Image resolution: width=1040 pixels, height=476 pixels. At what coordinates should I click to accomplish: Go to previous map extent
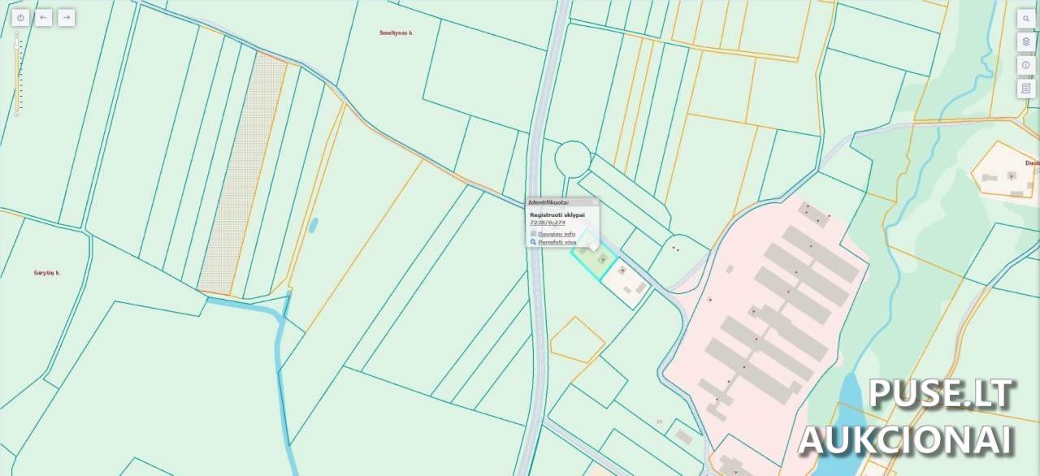click(x=43, y=17)
